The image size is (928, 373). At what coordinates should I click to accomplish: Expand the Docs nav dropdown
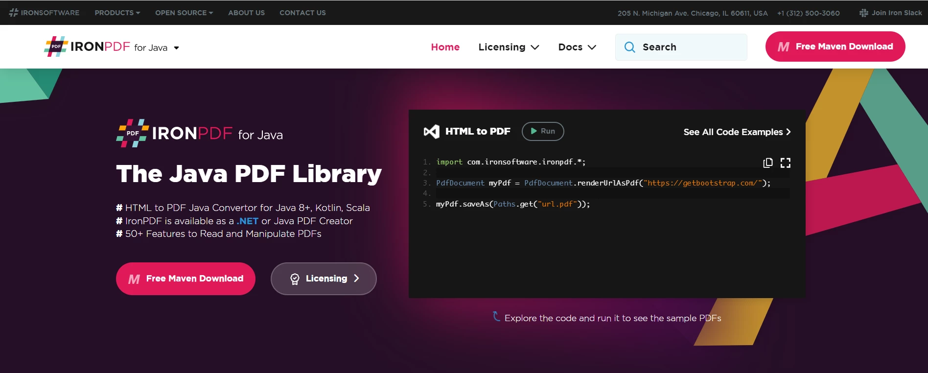click(x=577, y=47)
